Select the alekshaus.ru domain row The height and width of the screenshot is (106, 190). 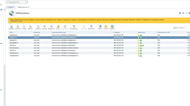[x=99, y=35]
